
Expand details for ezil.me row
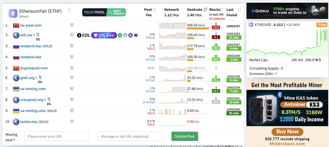[72, 35]
